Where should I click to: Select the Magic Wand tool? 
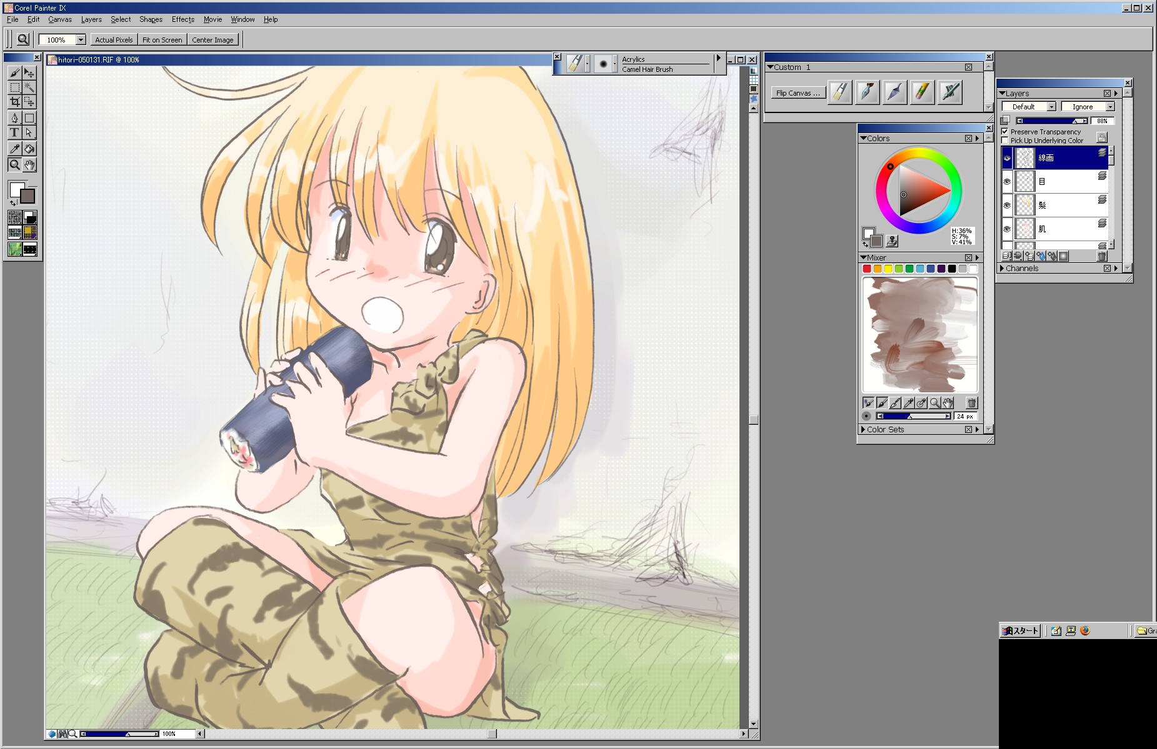[29, 87]
